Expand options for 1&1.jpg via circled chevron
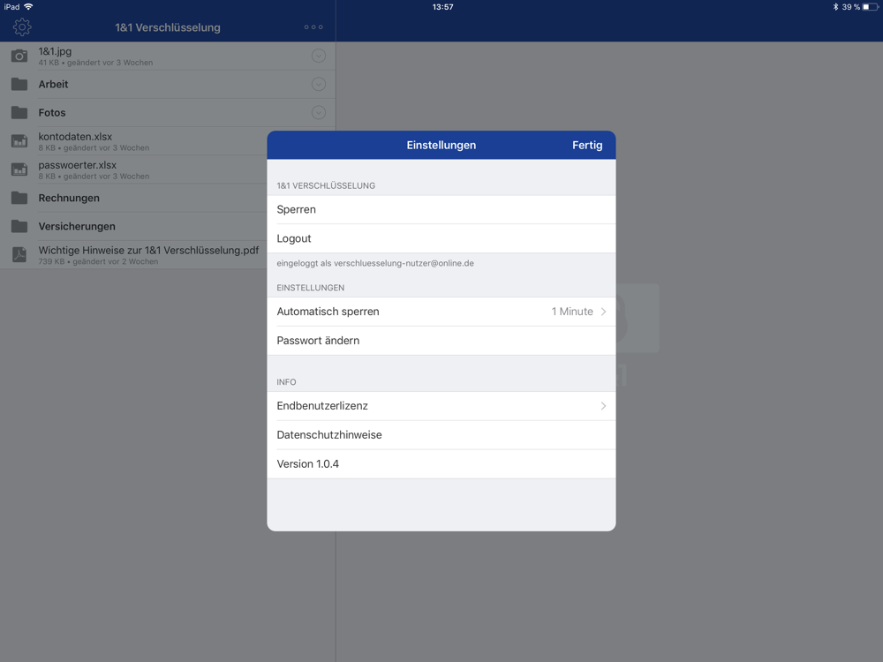 (x=319, y=56)
